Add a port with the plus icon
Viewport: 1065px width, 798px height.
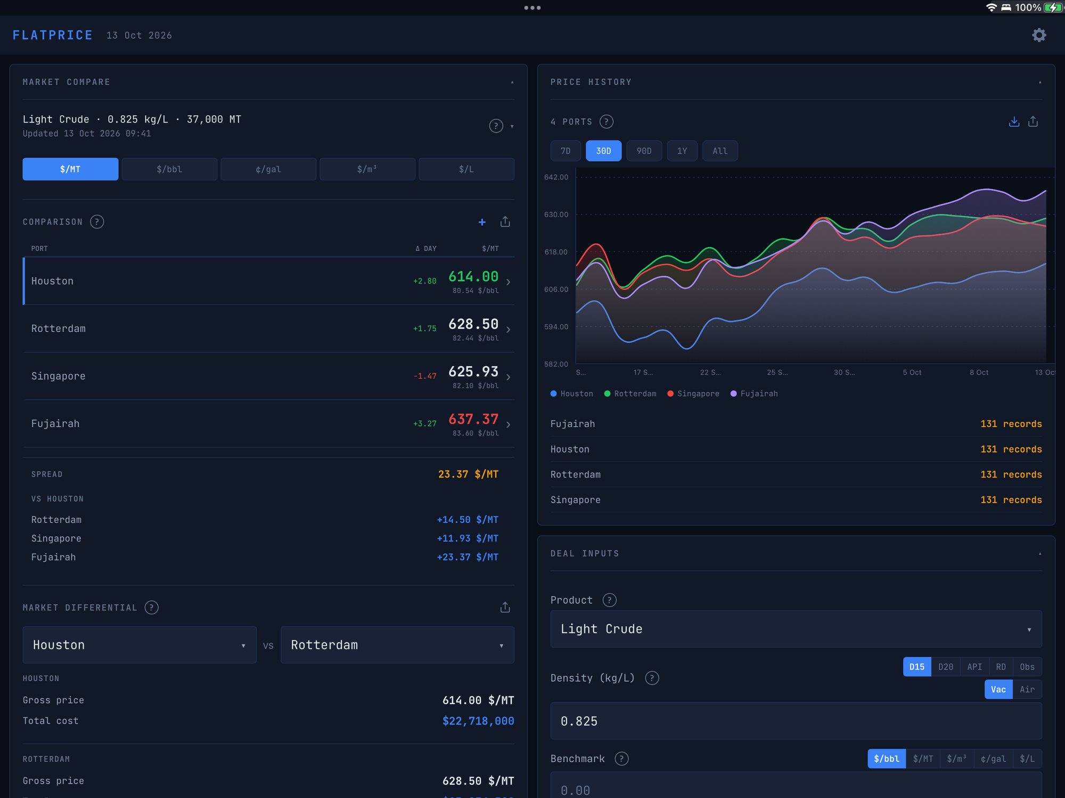click(482, 222)
